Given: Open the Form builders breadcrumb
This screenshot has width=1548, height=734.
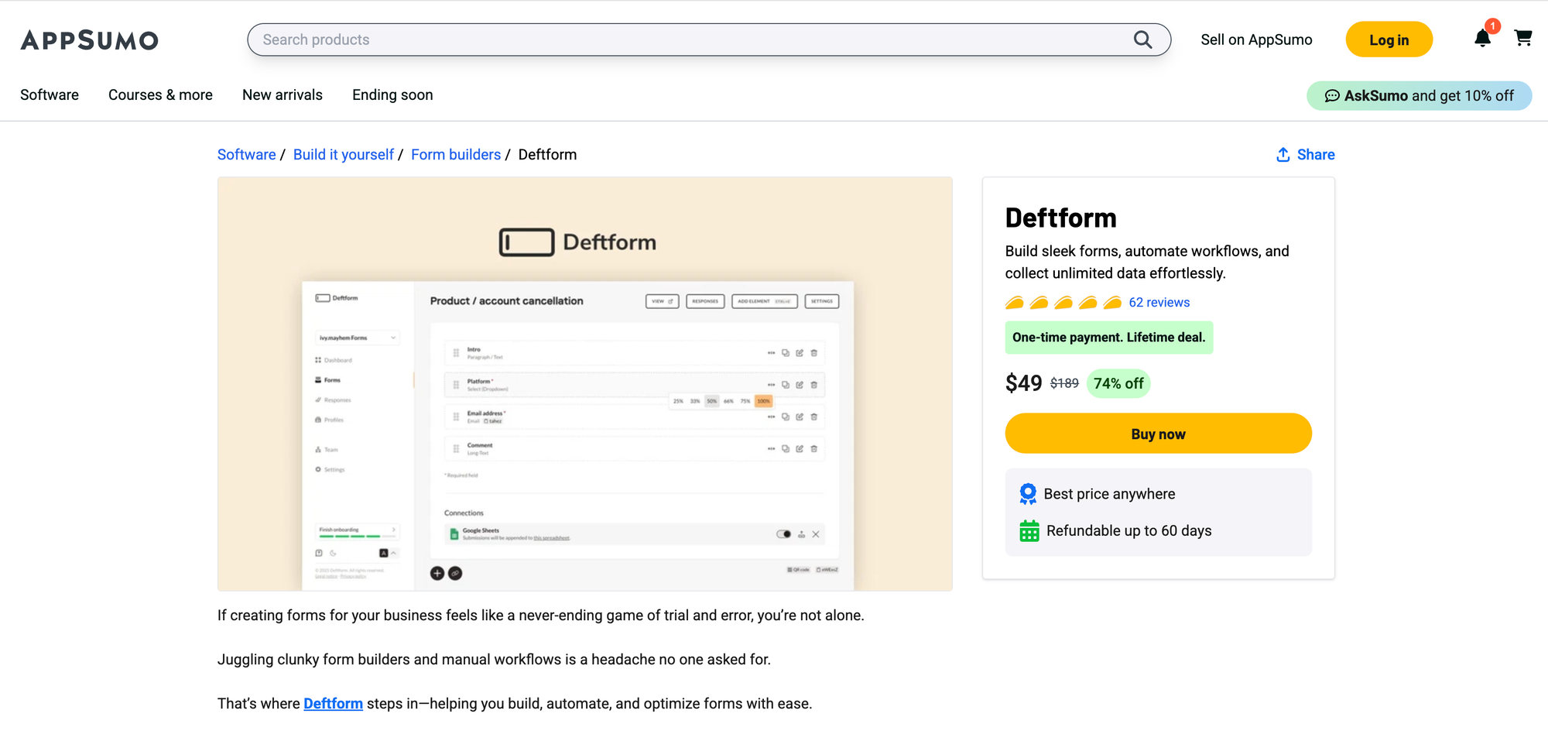Looking at the screenshot, I should pos(456,155).
